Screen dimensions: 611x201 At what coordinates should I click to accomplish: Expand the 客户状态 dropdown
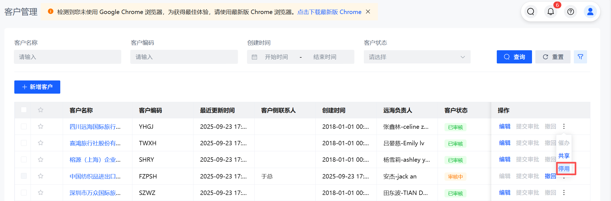coord(417,57)
